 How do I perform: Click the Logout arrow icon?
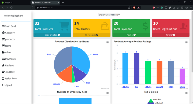coord(3,85)
